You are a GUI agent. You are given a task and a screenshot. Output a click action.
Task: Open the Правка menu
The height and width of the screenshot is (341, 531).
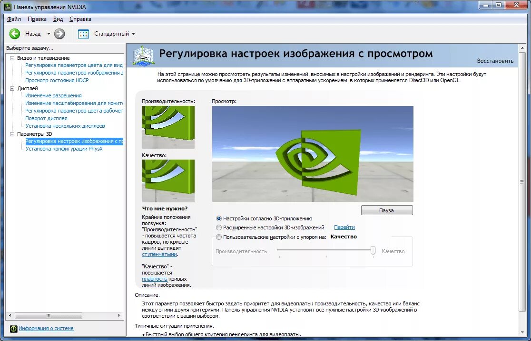pyautogui.click(x=37, y=19)
